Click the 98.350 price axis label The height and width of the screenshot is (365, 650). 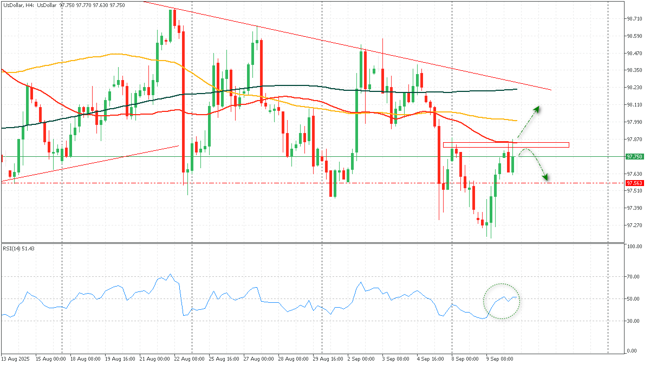point(634,70)
